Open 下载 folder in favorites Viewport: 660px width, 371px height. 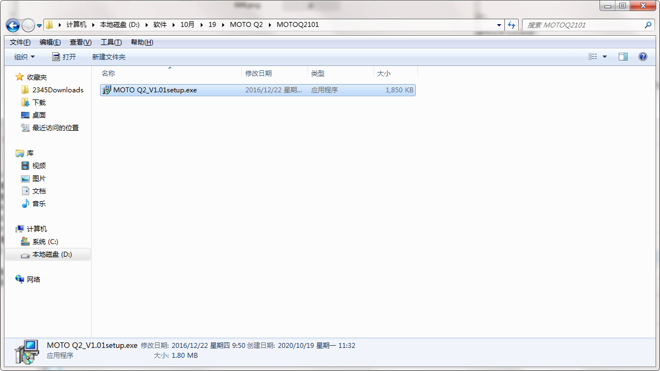pos(39,102)
